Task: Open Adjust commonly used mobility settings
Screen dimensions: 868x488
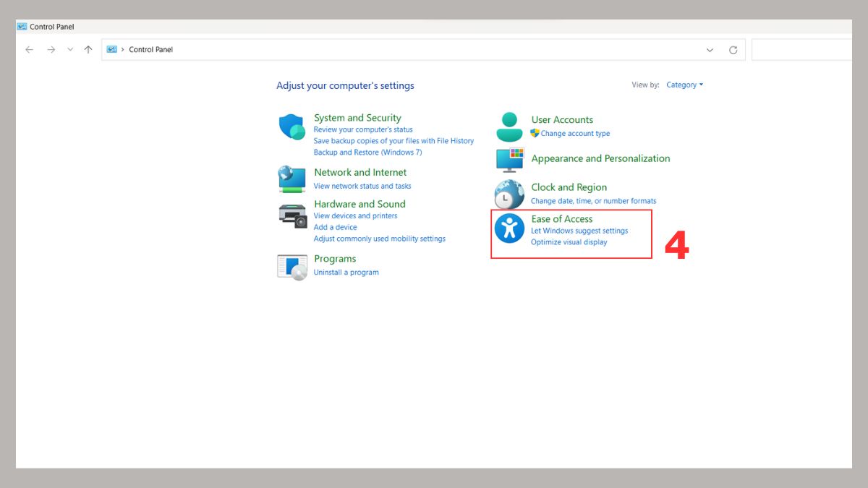Action: [x=380, y=239]
